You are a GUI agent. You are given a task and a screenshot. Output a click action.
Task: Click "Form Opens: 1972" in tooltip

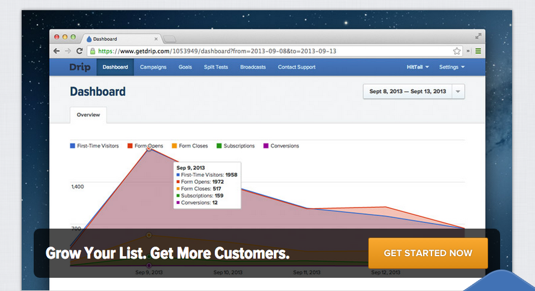pyautogui.click(x=200, y=182)
